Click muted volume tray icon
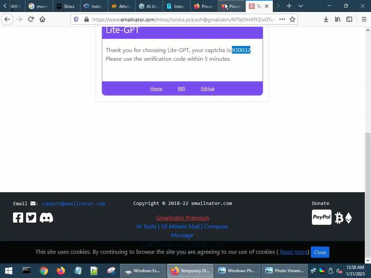 coord(339,271)
